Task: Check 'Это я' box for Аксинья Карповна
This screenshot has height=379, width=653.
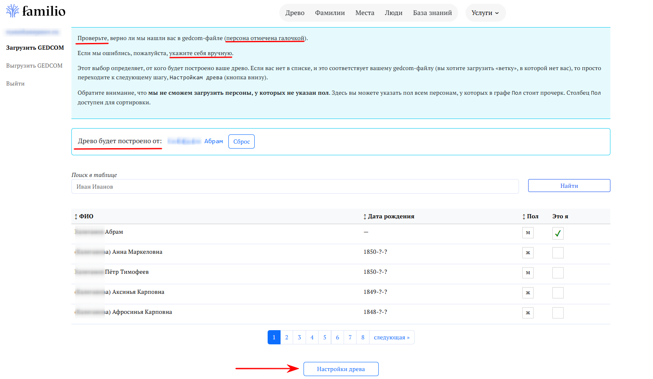Action: click(558, 293)
